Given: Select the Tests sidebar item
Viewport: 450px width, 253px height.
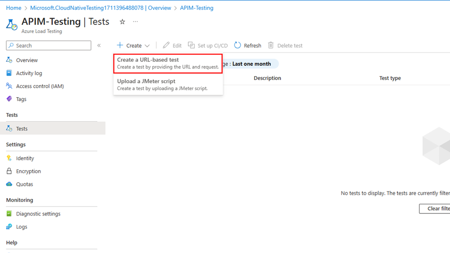Looking at the screenshot, I should [53, 128].
